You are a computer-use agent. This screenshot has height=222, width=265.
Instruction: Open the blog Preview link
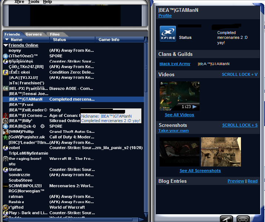click(236, 181)
